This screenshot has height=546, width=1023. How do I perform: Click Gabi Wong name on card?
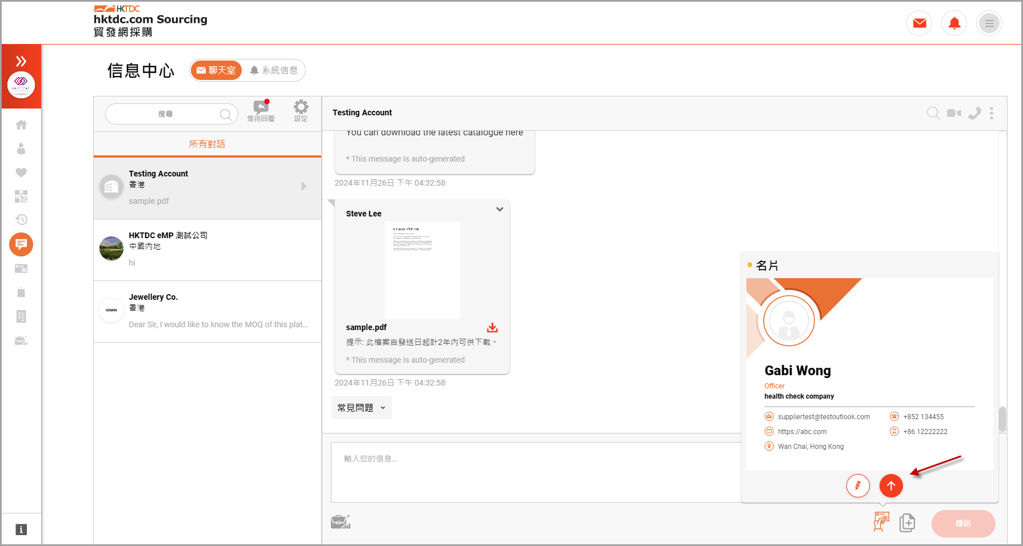tap(797, 371)
